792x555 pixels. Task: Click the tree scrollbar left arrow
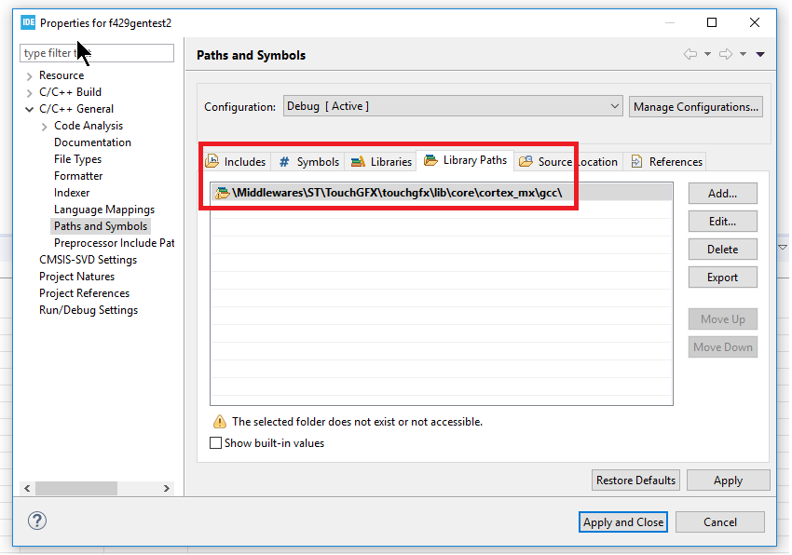(27, 488)
